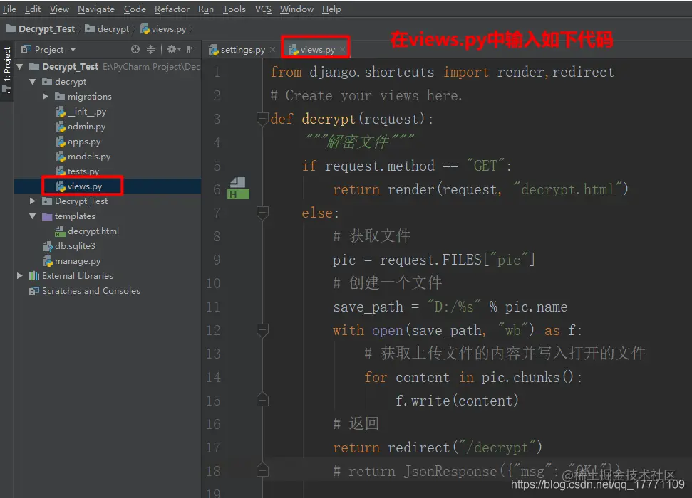Fold the with open block at line 12
692x498 pixels.
(262, 330)
